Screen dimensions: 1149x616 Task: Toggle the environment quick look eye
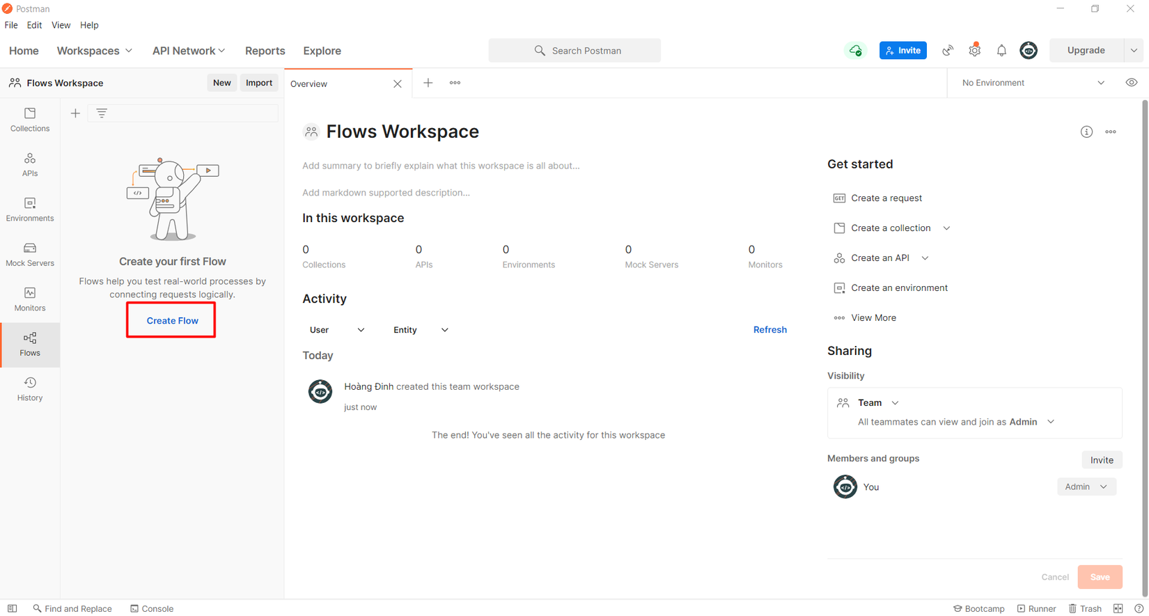pyautogui.click(x=1132, y=83)
